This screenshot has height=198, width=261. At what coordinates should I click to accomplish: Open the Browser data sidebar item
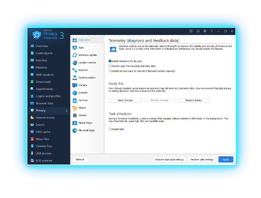[44, 104]
